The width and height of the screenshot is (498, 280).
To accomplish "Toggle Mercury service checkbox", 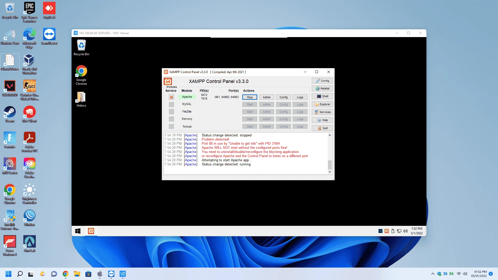I will 171,119.
